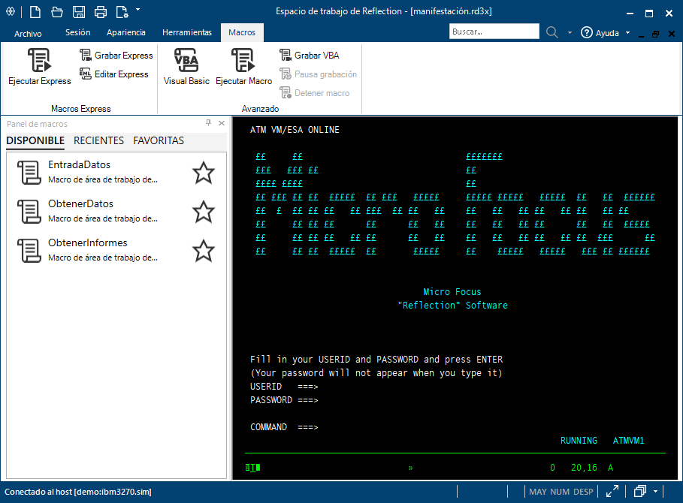Close the Panel de macros
Screen dimensions: 683x503
click(222, 123)
